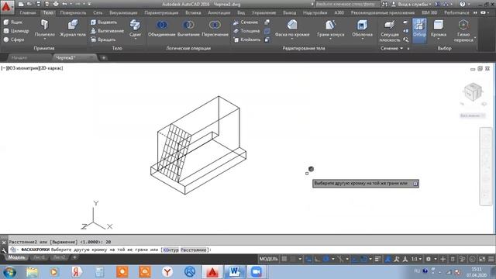Click МОДЕЛЬ model space status button
Viewport: 496px width, 279px height.
click(268, 259)
